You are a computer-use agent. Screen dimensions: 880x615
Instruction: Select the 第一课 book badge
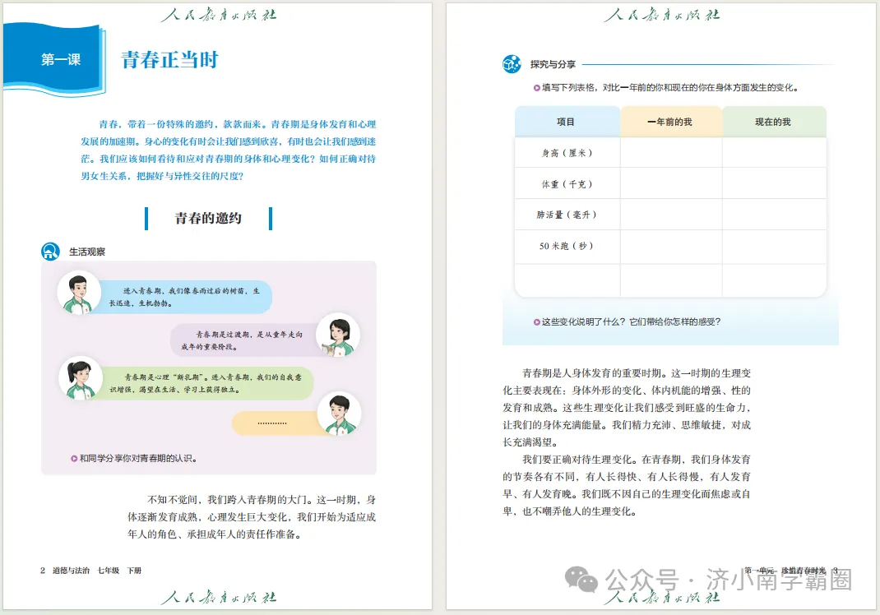click(x=54, y=59)
